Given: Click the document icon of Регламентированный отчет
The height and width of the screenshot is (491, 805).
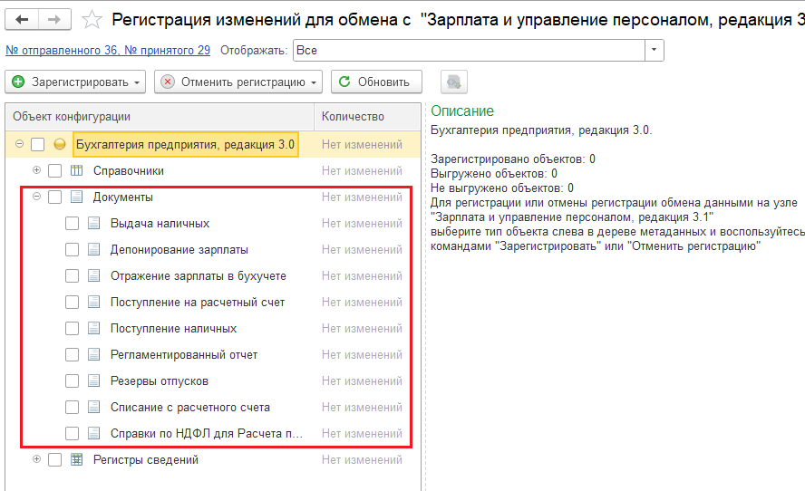Looking at the screenshot, I should click(x=93, y=354).
